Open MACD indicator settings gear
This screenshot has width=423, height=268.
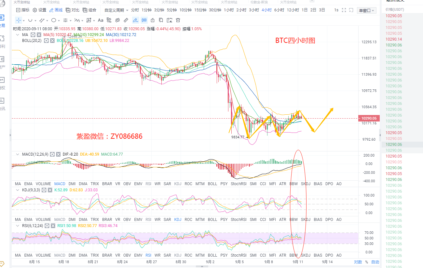pos(52,154)
